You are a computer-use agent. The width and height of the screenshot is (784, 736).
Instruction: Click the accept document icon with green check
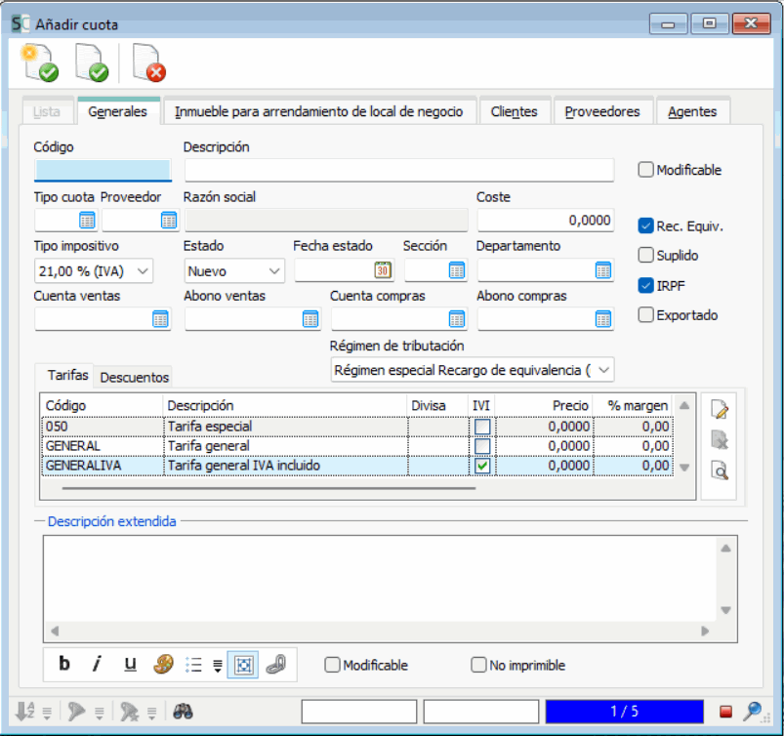coord(92,62)
